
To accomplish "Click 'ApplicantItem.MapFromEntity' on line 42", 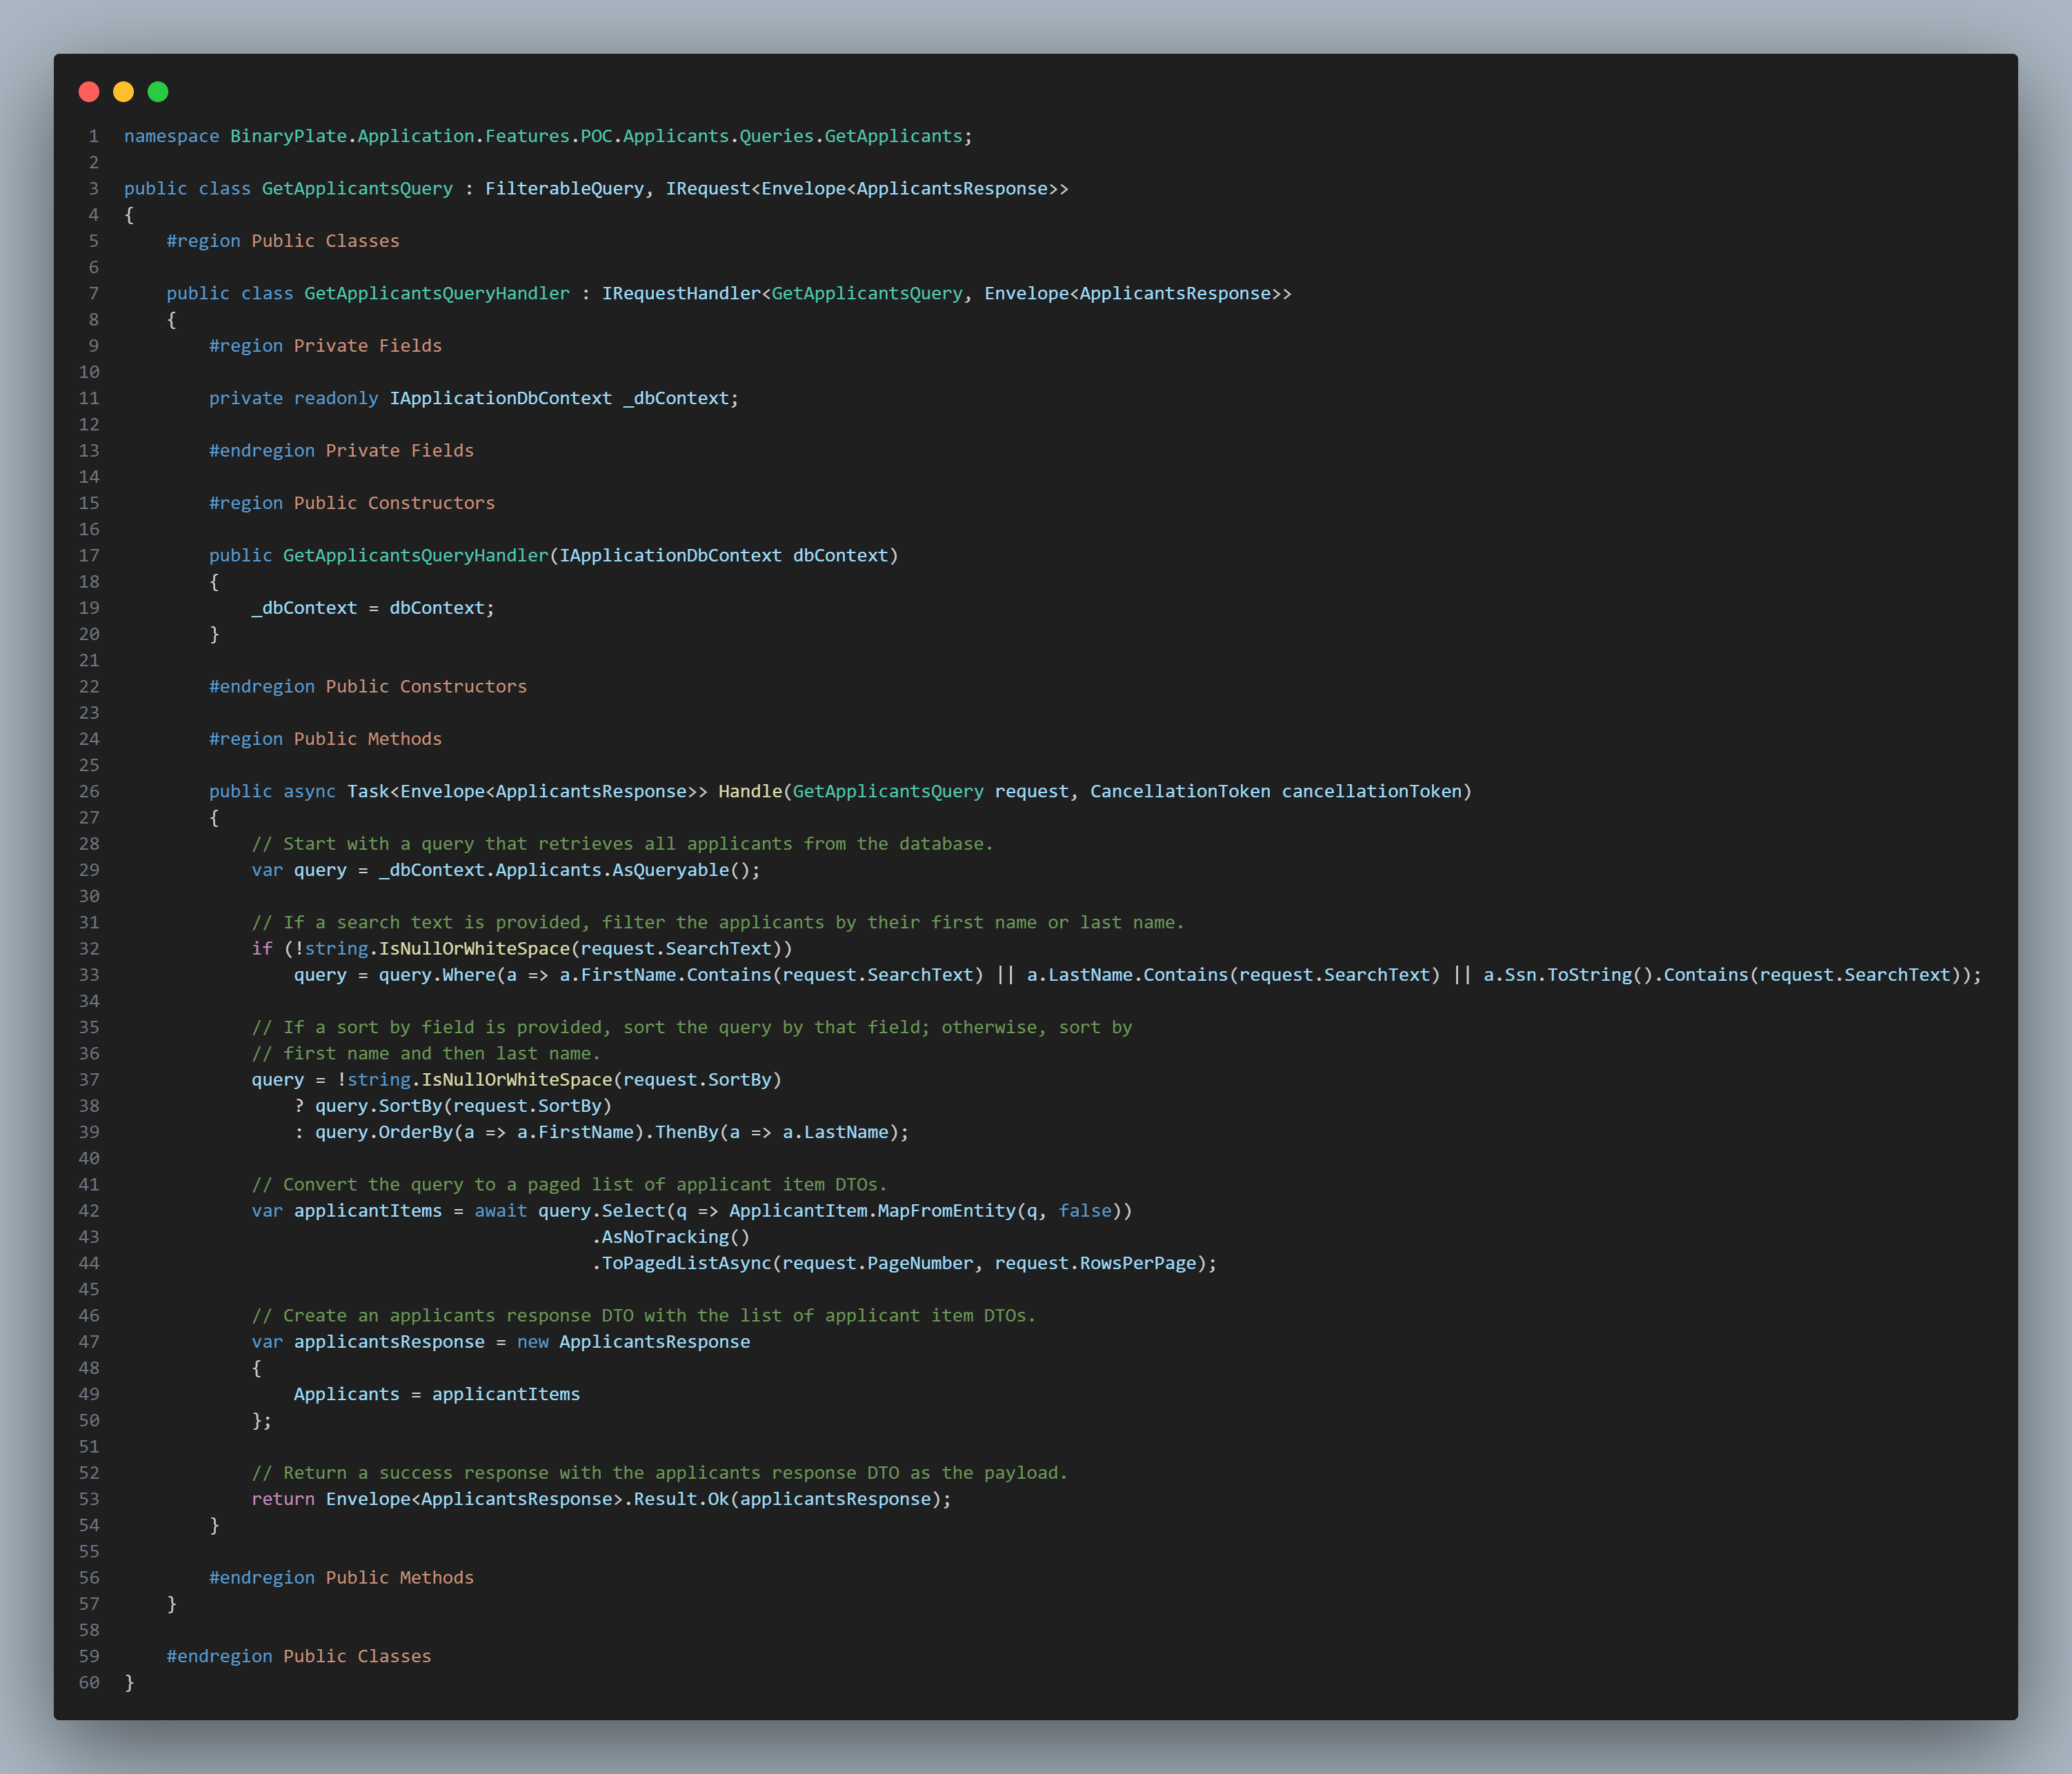I will click(x=872, y=1211).
